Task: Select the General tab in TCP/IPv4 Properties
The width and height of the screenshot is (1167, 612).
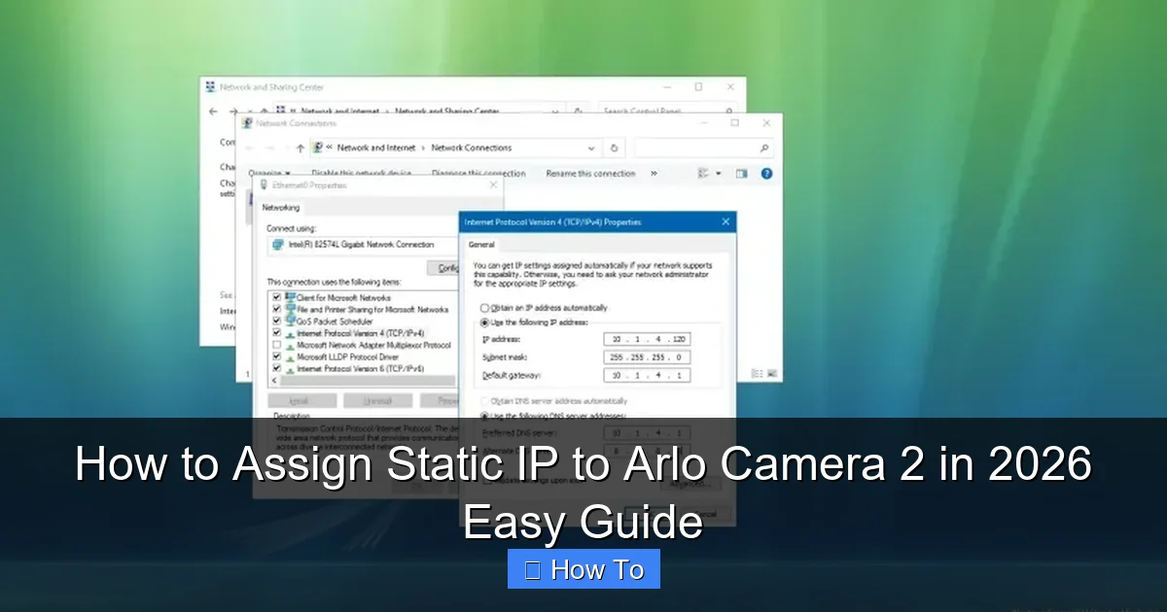Action: tap(480, 245)
